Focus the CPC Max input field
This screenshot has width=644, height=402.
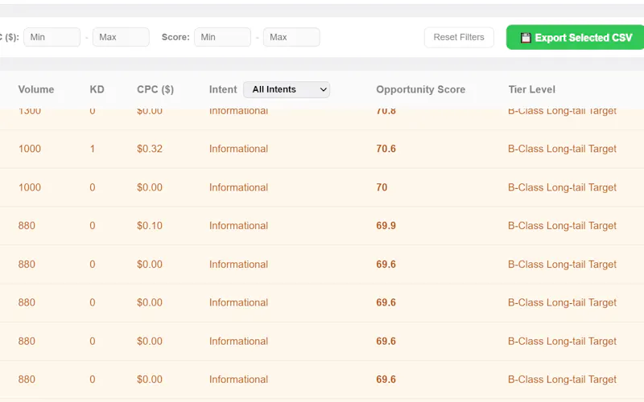pyautogui.click(x=121, y=37)
